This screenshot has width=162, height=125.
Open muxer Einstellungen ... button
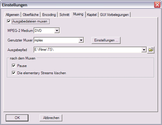tap(106, 40)
